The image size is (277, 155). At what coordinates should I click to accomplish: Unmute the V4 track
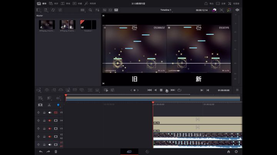pos(50,121)
